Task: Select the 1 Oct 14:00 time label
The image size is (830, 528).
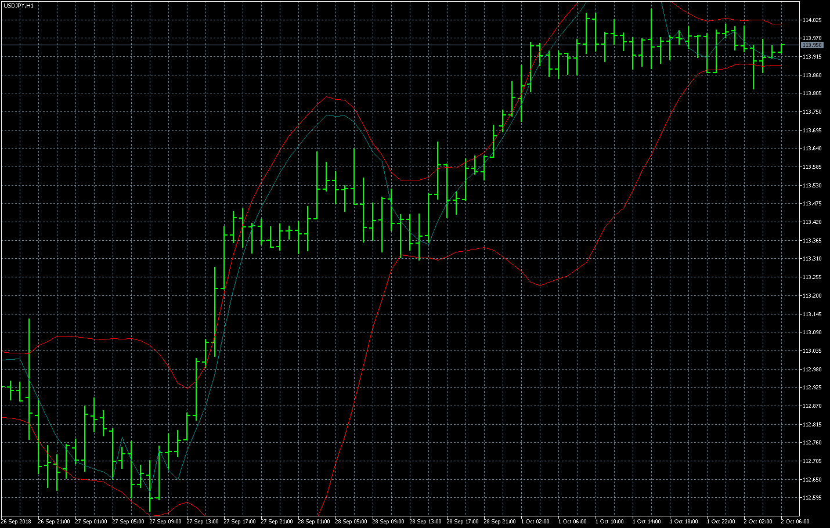Action: pos(647,522)
